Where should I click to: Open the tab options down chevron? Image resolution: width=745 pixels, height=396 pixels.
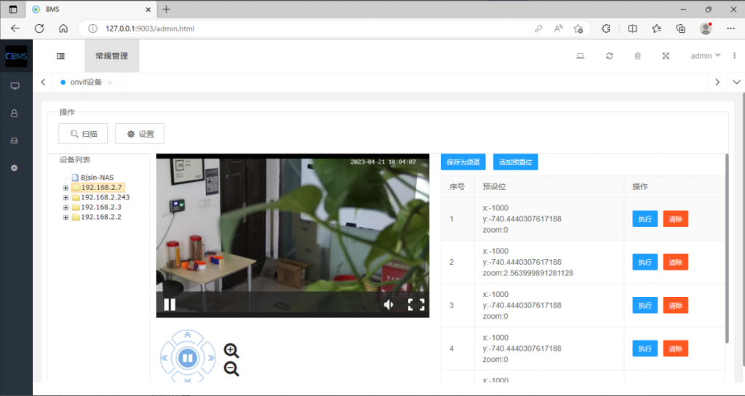point(736,82)
